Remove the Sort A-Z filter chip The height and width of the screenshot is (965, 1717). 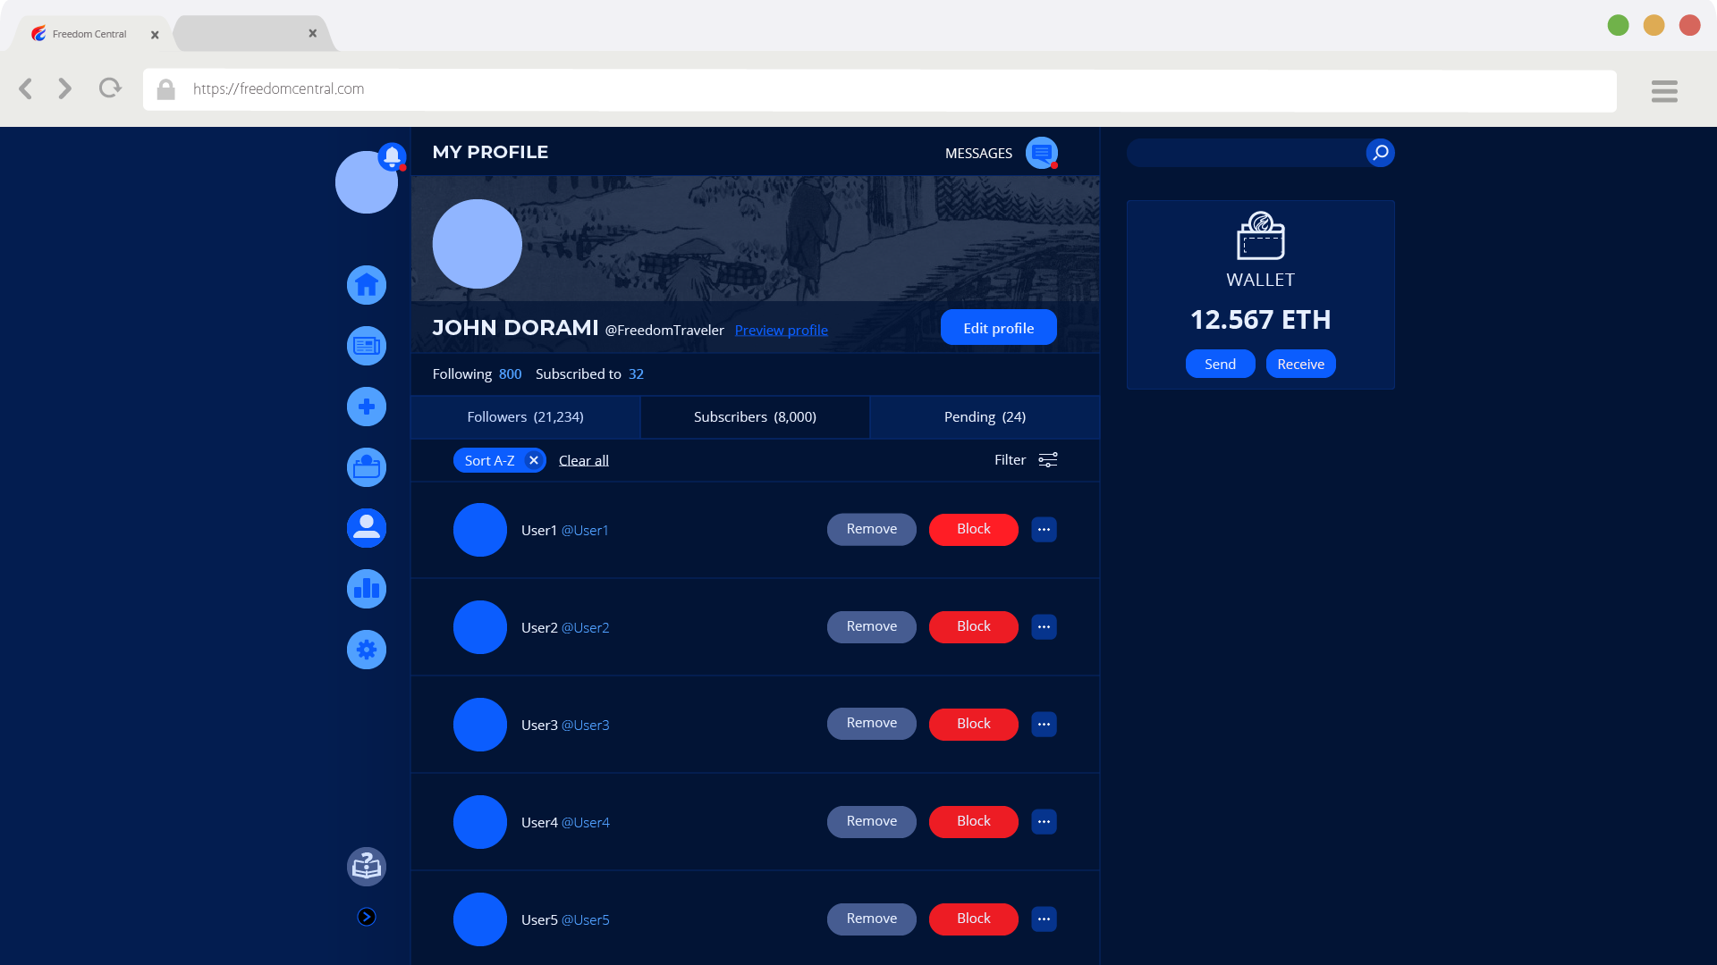(534, 460)
